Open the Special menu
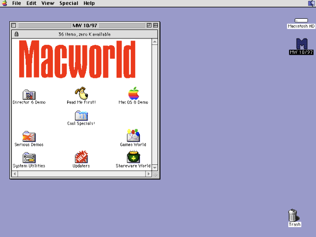 click(69, 3)
